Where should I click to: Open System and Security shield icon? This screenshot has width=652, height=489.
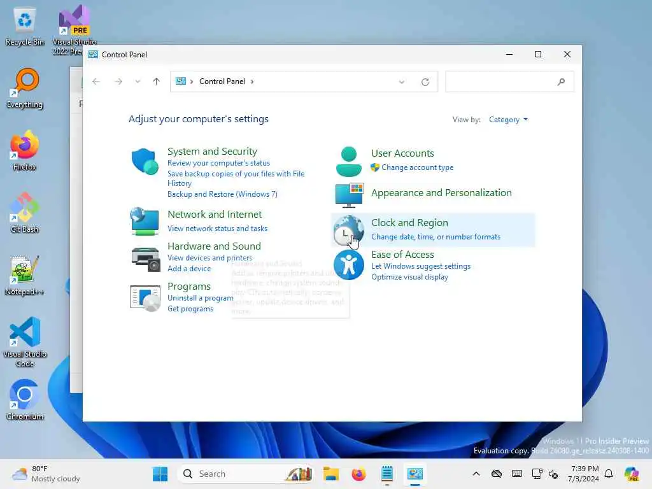(x=145, y=161)
